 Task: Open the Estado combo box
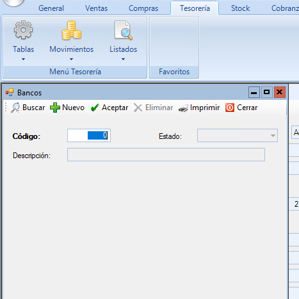click(238, 136)
